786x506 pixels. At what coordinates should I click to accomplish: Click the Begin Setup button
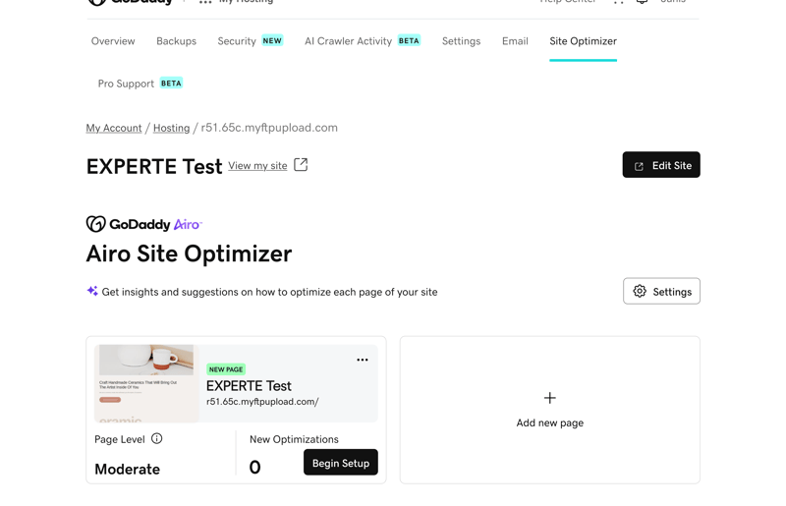(341, 463)
